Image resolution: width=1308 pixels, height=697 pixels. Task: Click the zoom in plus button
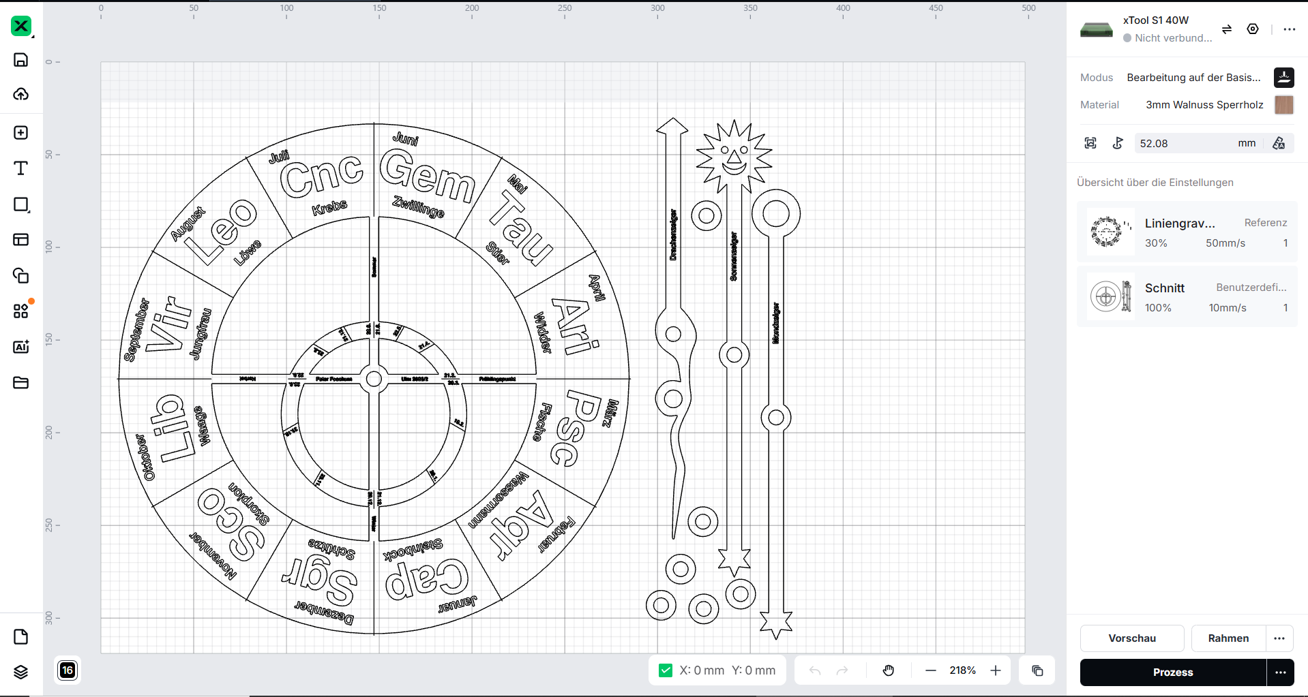click(x=996, y=670)
